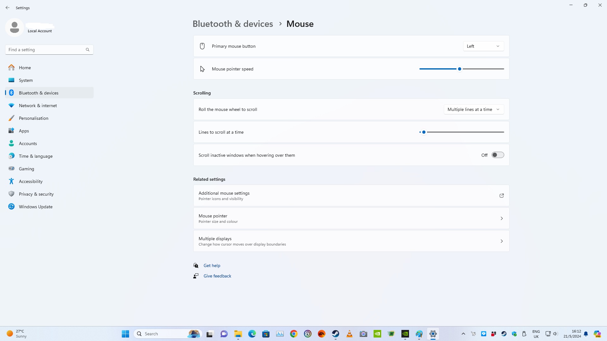
Task: Click the cursor icon beside Mouse pointer speed
Action: pos(202,69)
